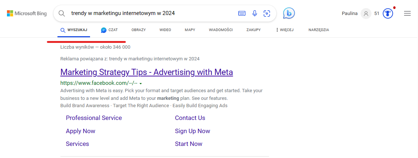
Task: Expand the facebook.com URL dropdown arrow
Action: tap(141, 84)
